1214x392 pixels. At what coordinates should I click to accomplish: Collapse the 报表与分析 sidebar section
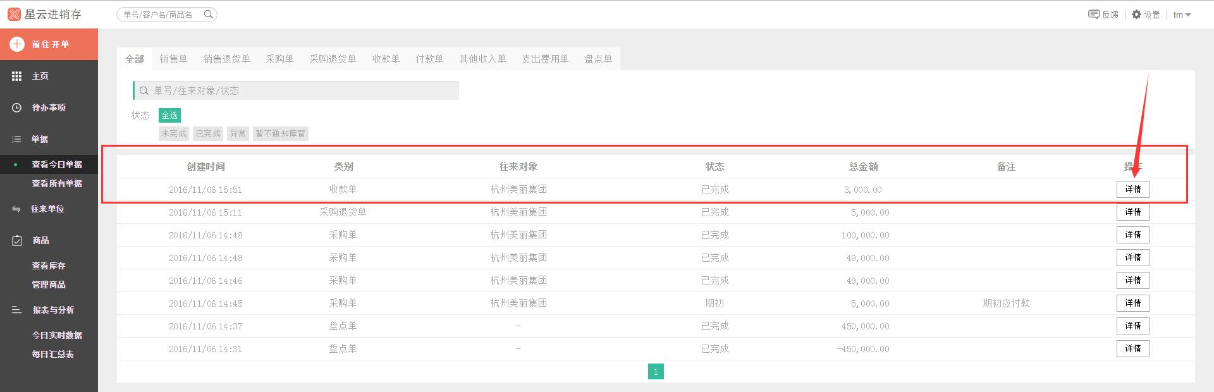pyautogui.click(x=53, y=310)
